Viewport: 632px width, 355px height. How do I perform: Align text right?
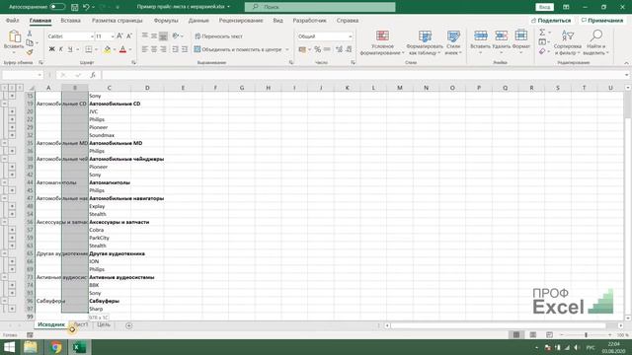[x=163, y=49]
